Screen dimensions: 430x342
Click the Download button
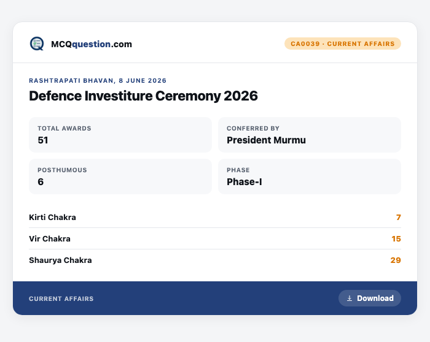[369, 298]
